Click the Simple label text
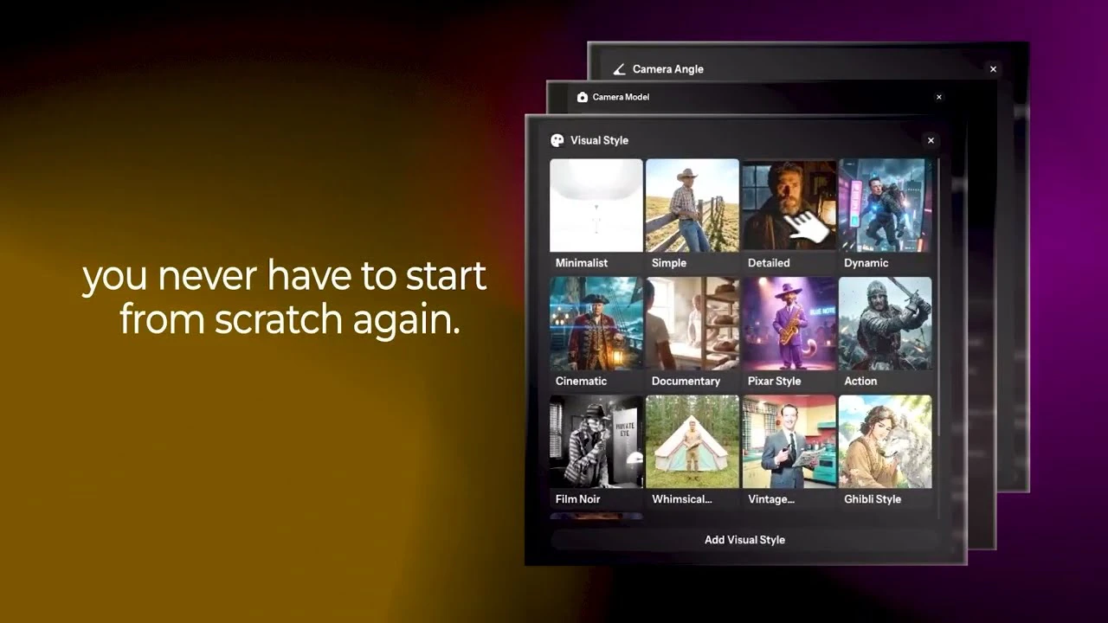This screenshot has height=623, width=1108. pos(669,263)
